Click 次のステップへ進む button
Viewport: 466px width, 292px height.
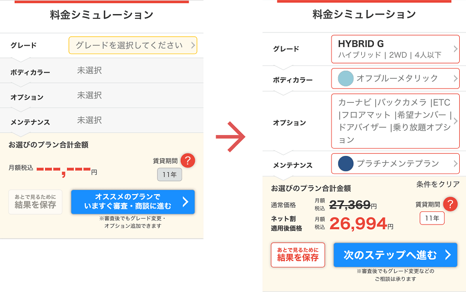(x=395, y=255)
